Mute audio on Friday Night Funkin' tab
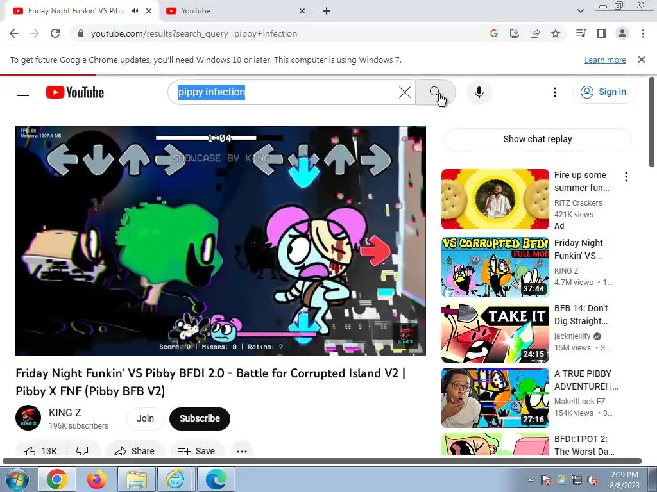Screen dimensions: 657x492 click(x=135, y=11)
